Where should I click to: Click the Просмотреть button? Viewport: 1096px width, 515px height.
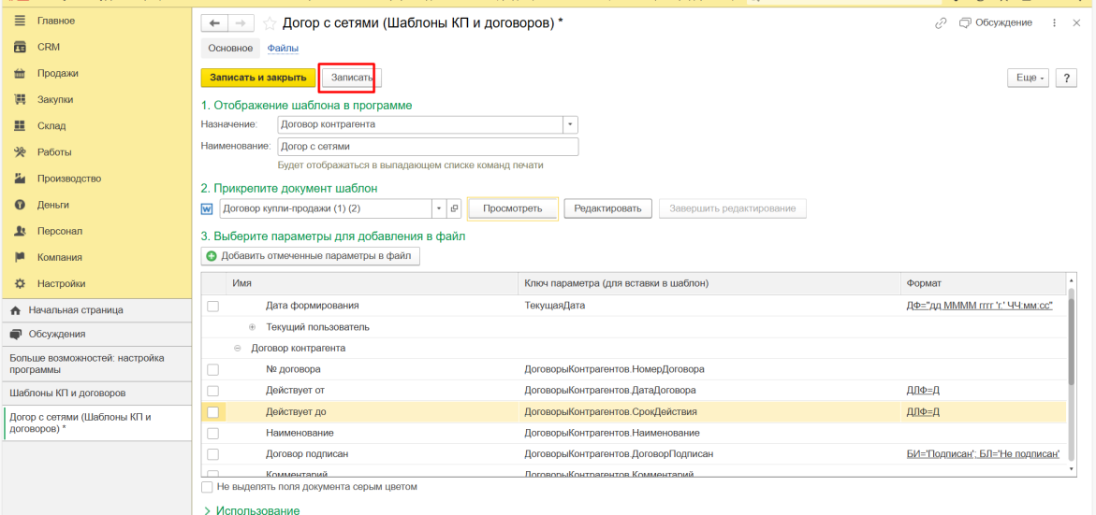click(x=512, y=208)
